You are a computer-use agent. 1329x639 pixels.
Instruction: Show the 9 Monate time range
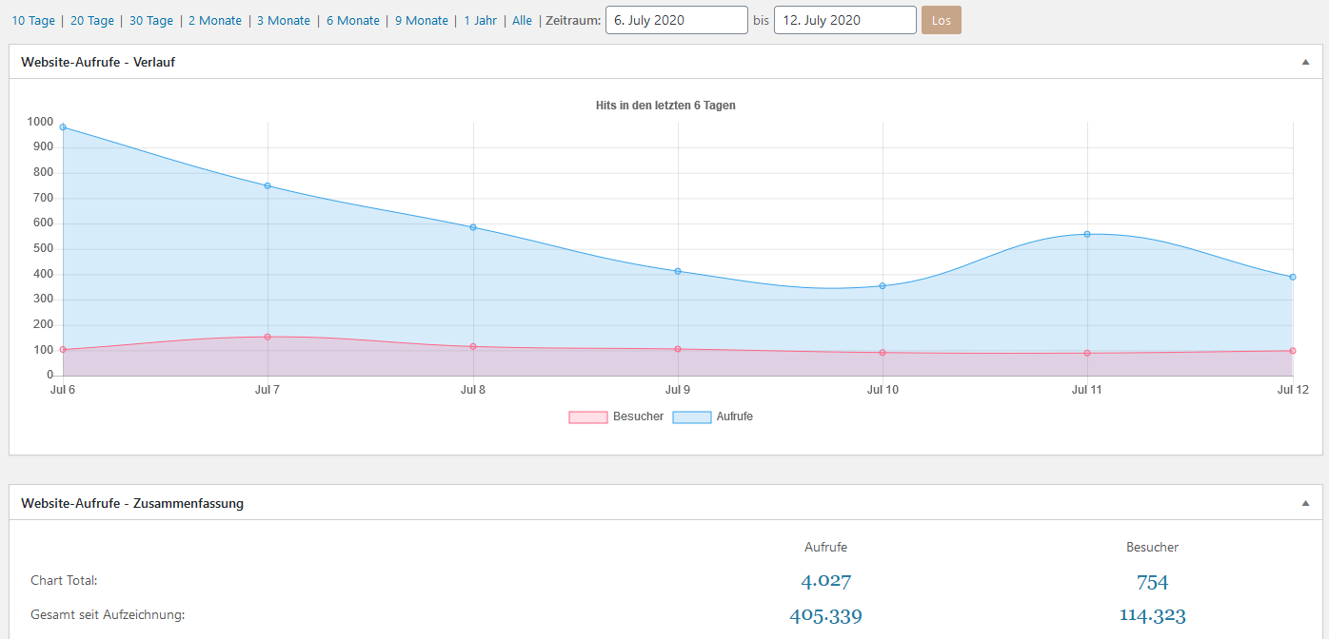[x=422, y=20]
